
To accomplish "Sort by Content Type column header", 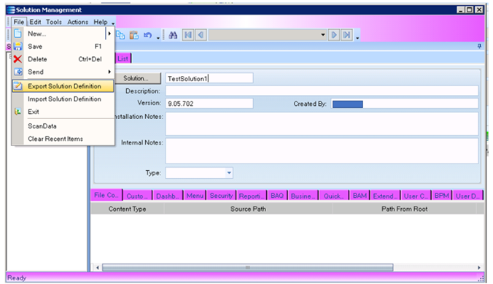I will pyautogui.click(x=128, y=209).
